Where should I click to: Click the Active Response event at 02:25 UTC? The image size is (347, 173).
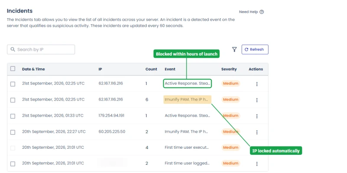(x=187, y=83)
